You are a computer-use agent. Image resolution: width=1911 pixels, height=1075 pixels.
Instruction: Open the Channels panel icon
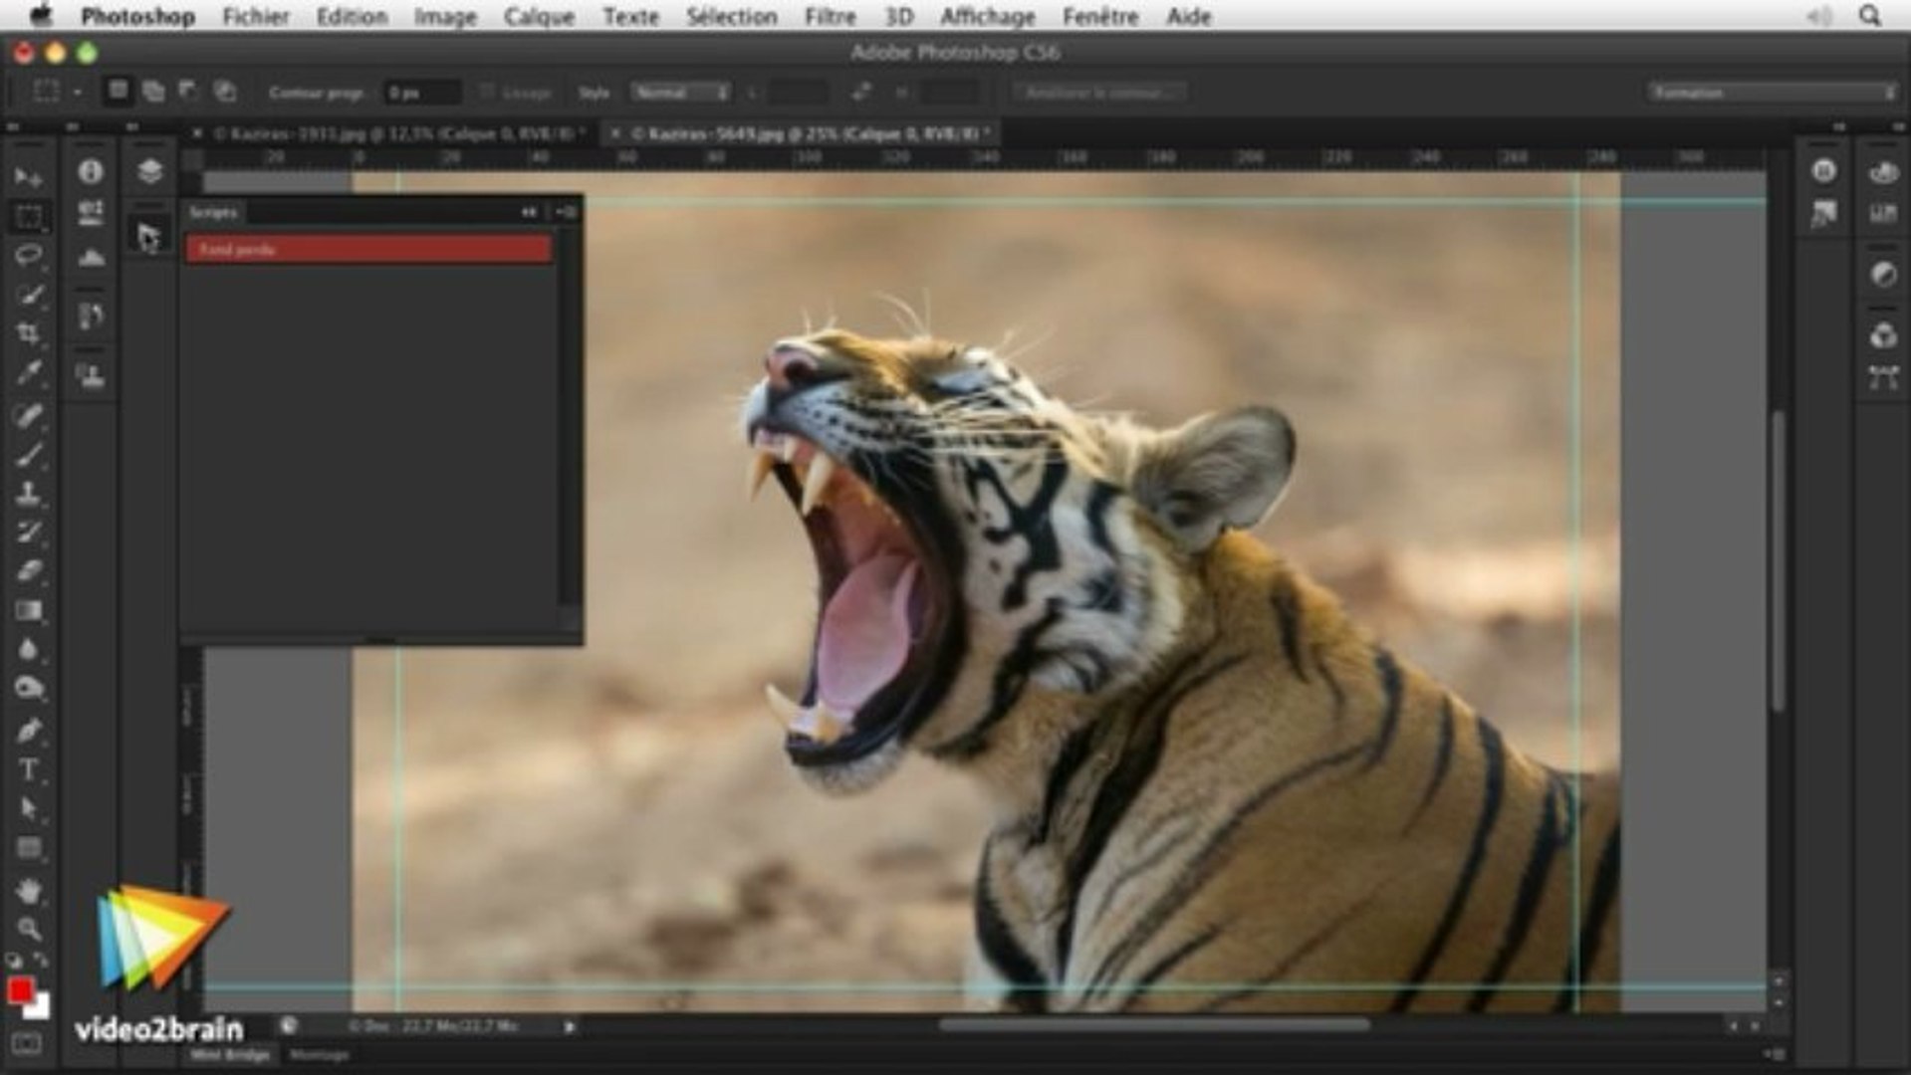[1882, 335]
